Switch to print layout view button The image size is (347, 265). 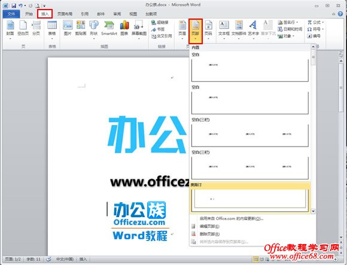[256, 259]
